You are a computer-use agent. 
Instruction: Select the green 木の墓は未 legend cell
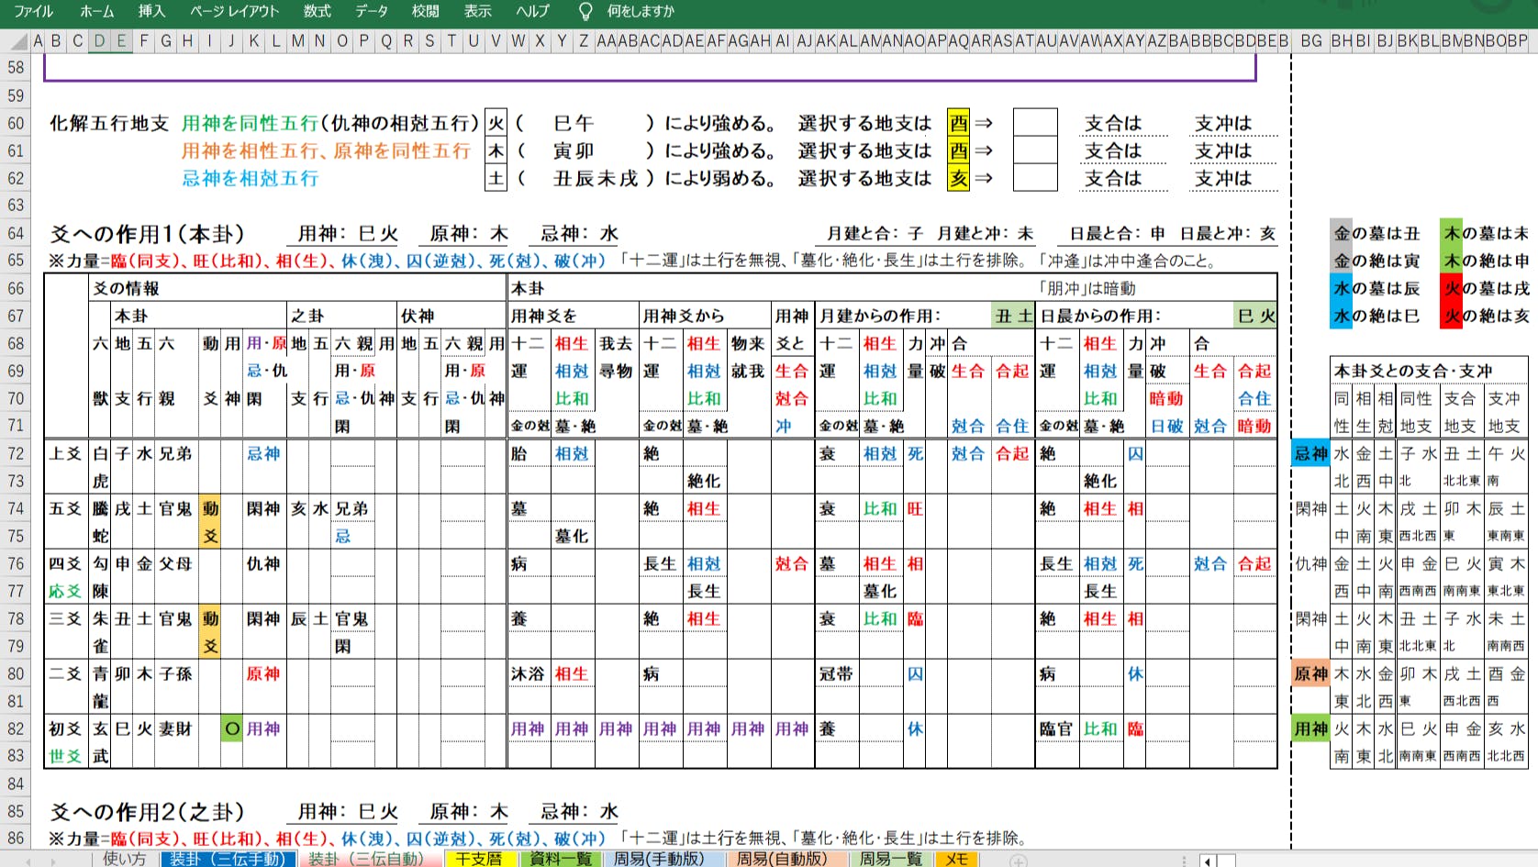pos(1485,233)
